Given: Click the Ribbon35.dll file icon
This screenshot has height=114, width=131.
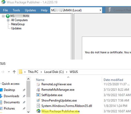Looking at the screenshot, I should 38,106.
